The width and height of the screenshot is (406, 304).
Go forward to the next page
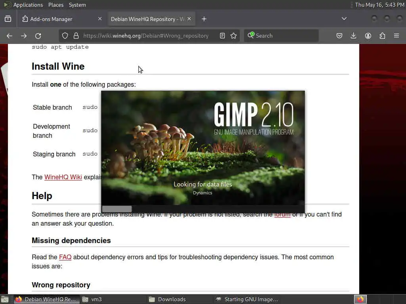24,36
